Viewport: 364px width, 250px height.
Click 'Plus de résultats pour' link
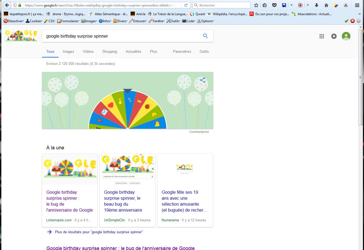point(99,232)
